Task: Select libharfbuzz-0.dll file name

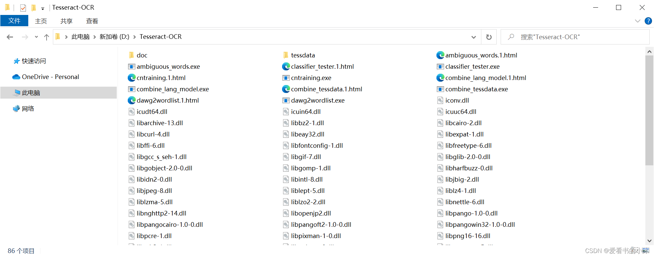Action: 469,168
